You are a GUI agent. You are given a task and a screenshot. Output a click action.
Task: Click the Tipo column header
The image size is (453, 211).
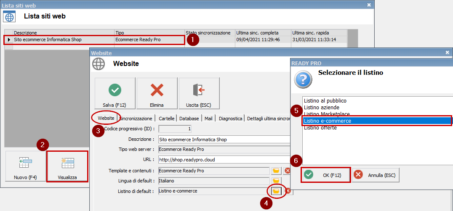[x=149, y=33]
